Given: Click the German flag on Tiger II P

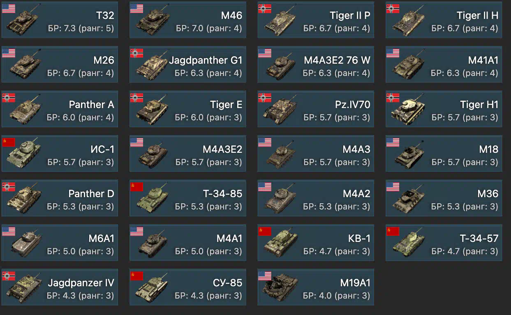Looking at the screenshot, I should click(x=265, y=8).
